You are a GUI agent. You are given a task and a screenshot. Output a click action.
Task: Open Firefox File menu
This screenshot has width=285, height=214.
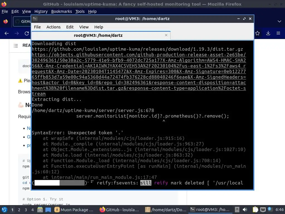(5, 11)
